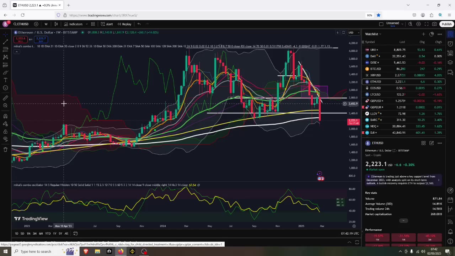Open the Alerts clock icon in right sidebar

[x=450, y=44]
